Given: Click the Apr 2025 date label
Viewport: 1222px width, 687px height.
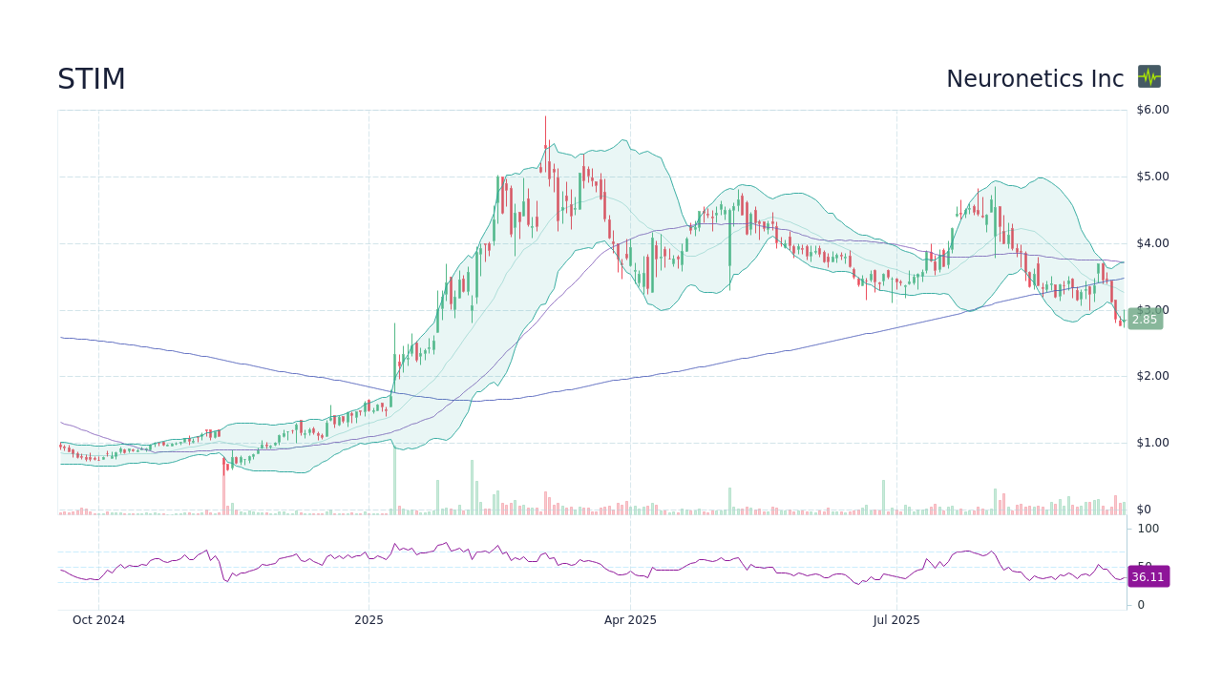Looking at the screenshot, I should [630, 620].
